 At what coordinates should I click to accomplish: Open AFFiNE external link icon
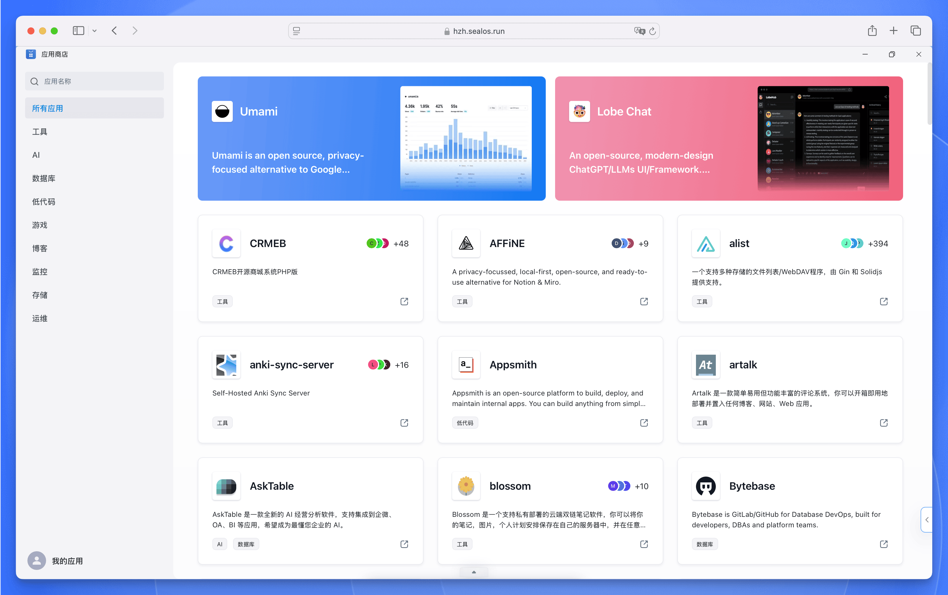click(644, 301)
